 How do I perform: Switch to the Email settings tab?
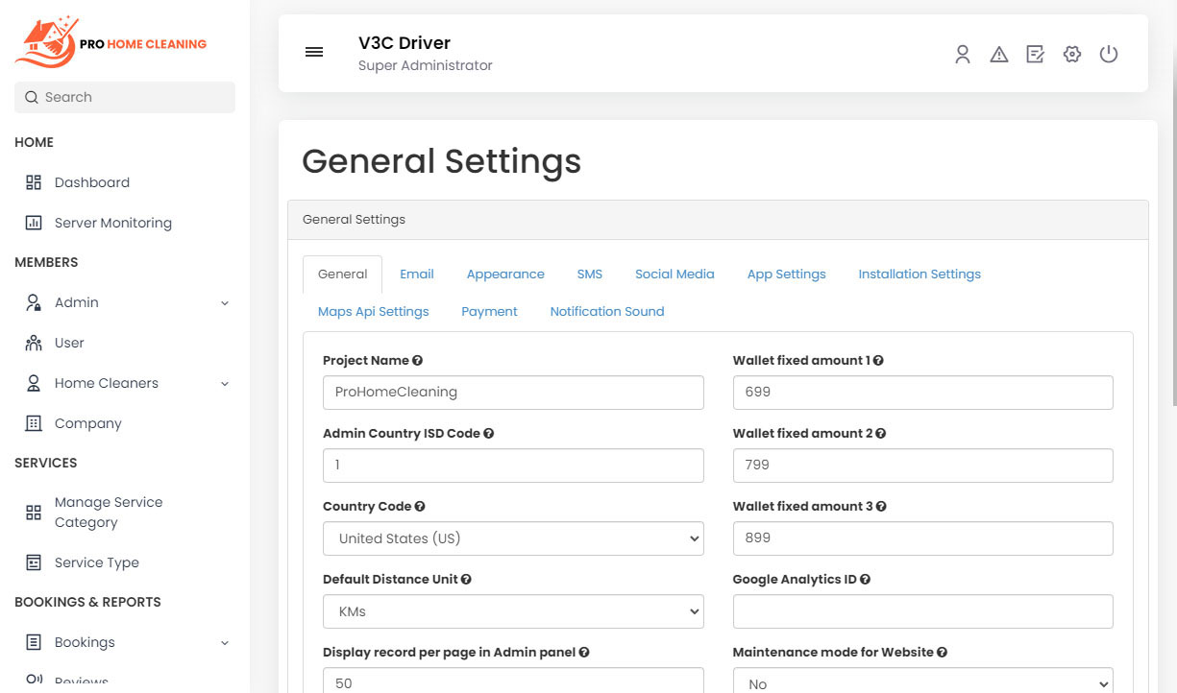coord(417,274)
